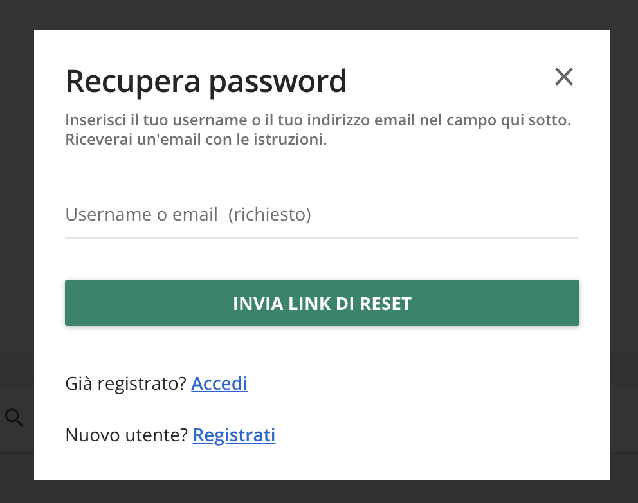The height and width of the screenshot is (503, 638).
Task: Click the close cross of Recupera password
Action: tap(564, 77)
